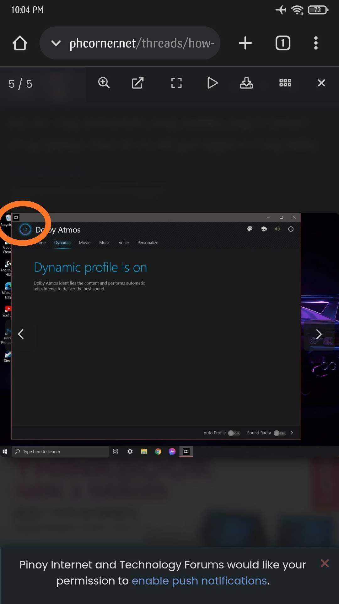Select the Dynamic profile tab
Screen dimensions: 339x604
pos(62,243)
